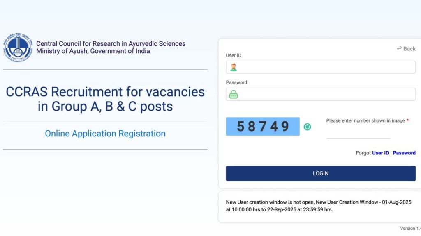Click the captcha image showing 58749
Viewport: 421px width, 236px height.
click(263, 126)
